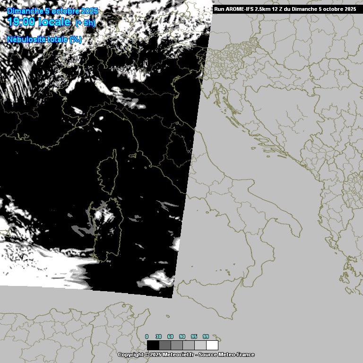Click the 'Nébulosité totale (%)' title
Image resolution: width=363 pixels, height=363 pixels.
pyautogui.click(x=44, y=40)
